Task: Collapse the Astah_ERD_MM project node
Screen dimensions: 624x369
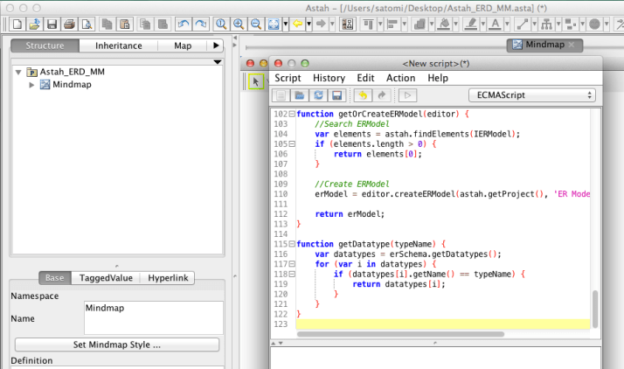Action: tap(19, 73)
